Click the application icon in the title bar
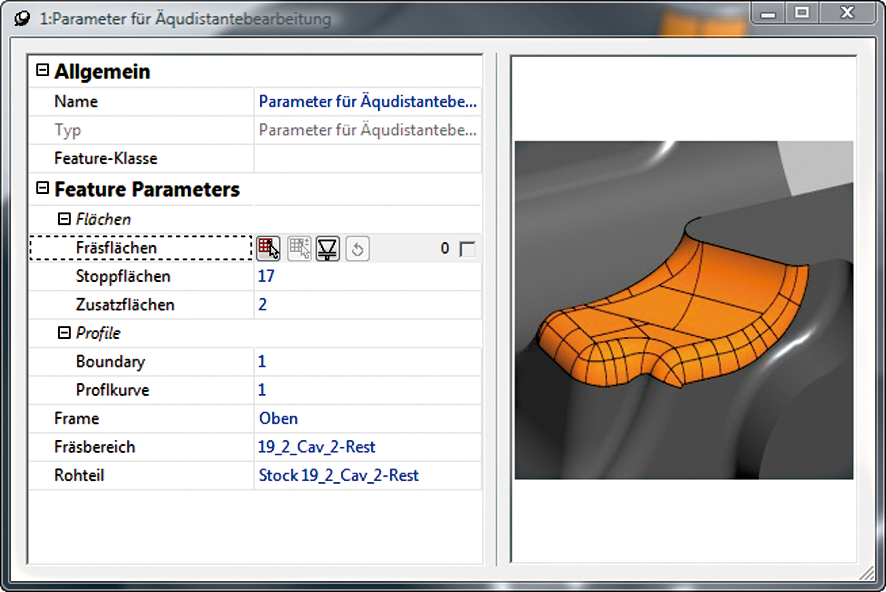886x592 pixels. [x=21, y=19]
